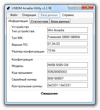Image resolution: width=100 pixels, height=110 pixels.
Task: Click the Размер конфигурации field showing 10 kb
Action: coord(67,50)
